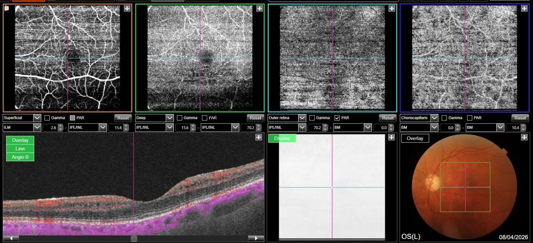Expand the white en-face display panel

[392, 137]
